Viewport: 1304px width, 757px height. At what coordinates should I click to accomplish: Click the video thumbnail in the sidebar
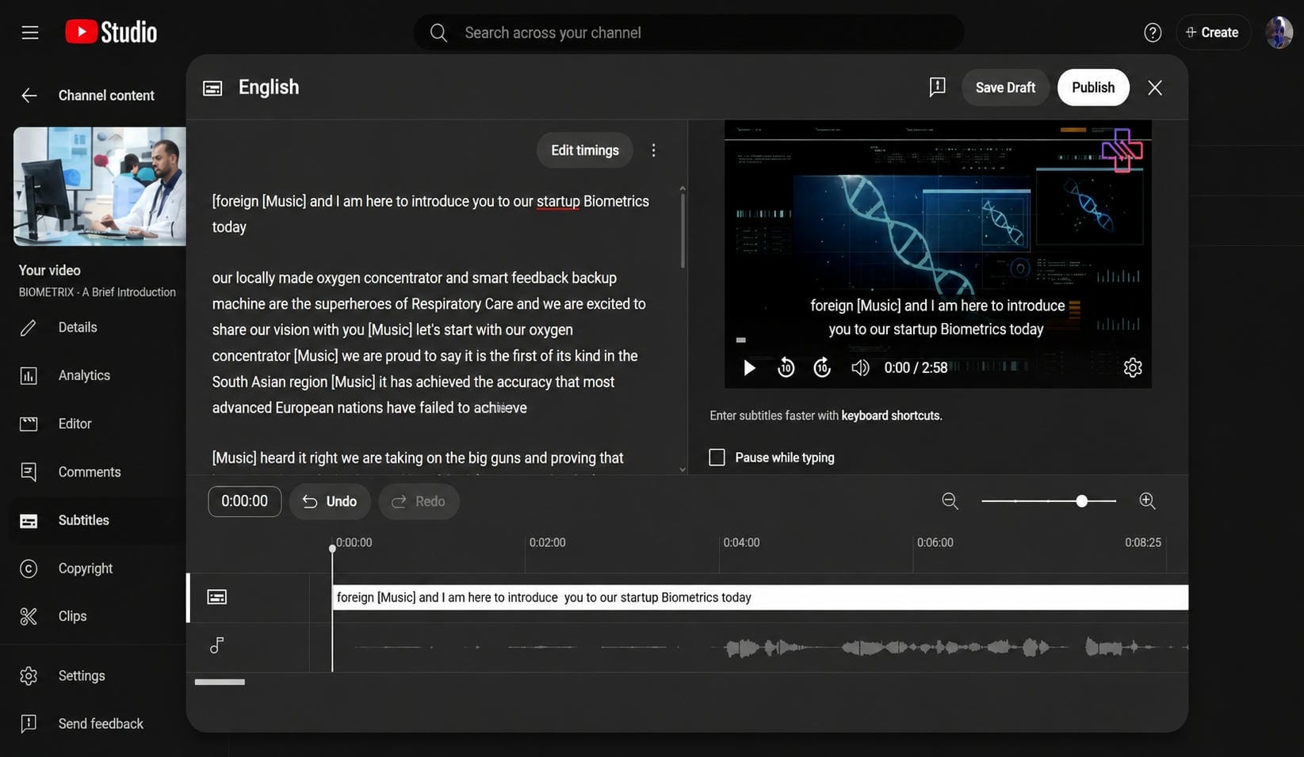pyautogui.click(x=100, y=186)
